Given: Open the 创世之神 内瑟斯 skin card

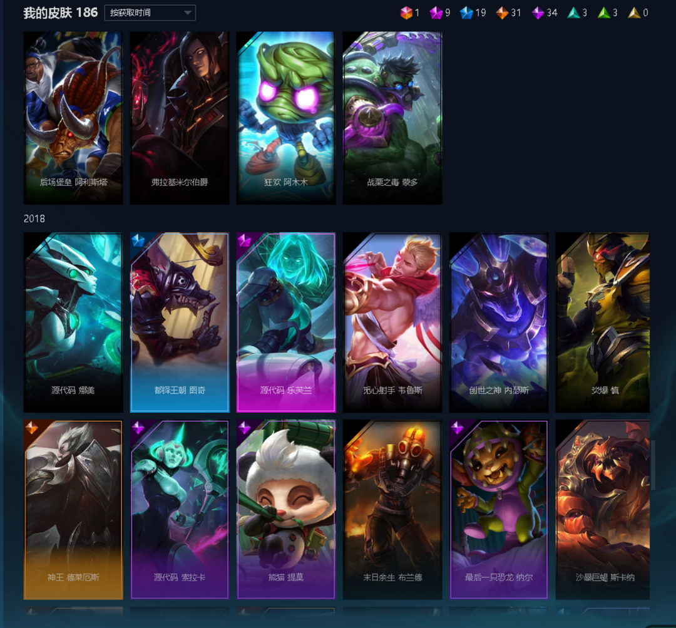Looking at the screenshot, I should pyautogui.click(x=499, y=322).
